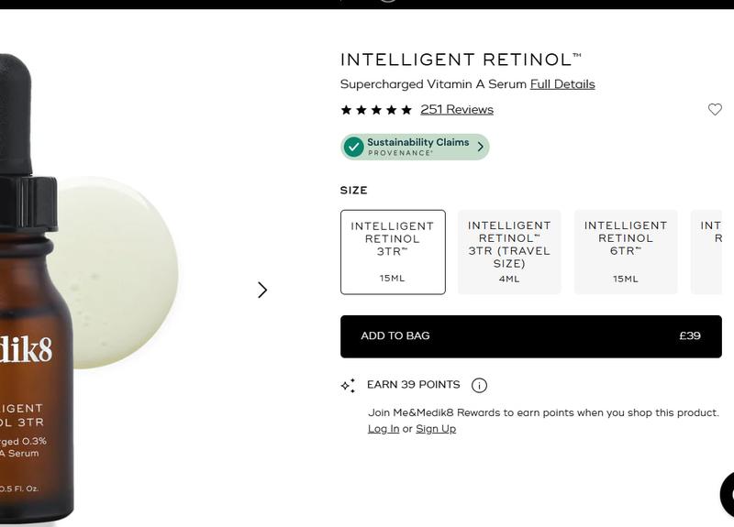The image size is (734, 527).
Task: Select Intelligent Retinol 6TR 15ML size
Action: (626, 252)
